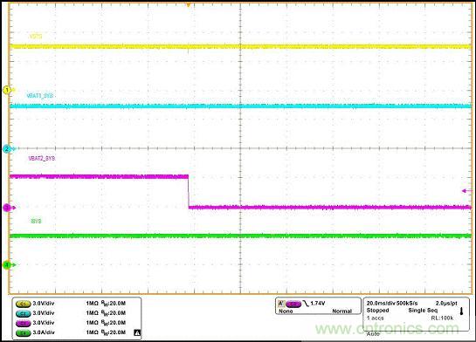Screen dimensions: 476x342
Task: Click the green channel 4 ground marker
Action: (7, 264)
